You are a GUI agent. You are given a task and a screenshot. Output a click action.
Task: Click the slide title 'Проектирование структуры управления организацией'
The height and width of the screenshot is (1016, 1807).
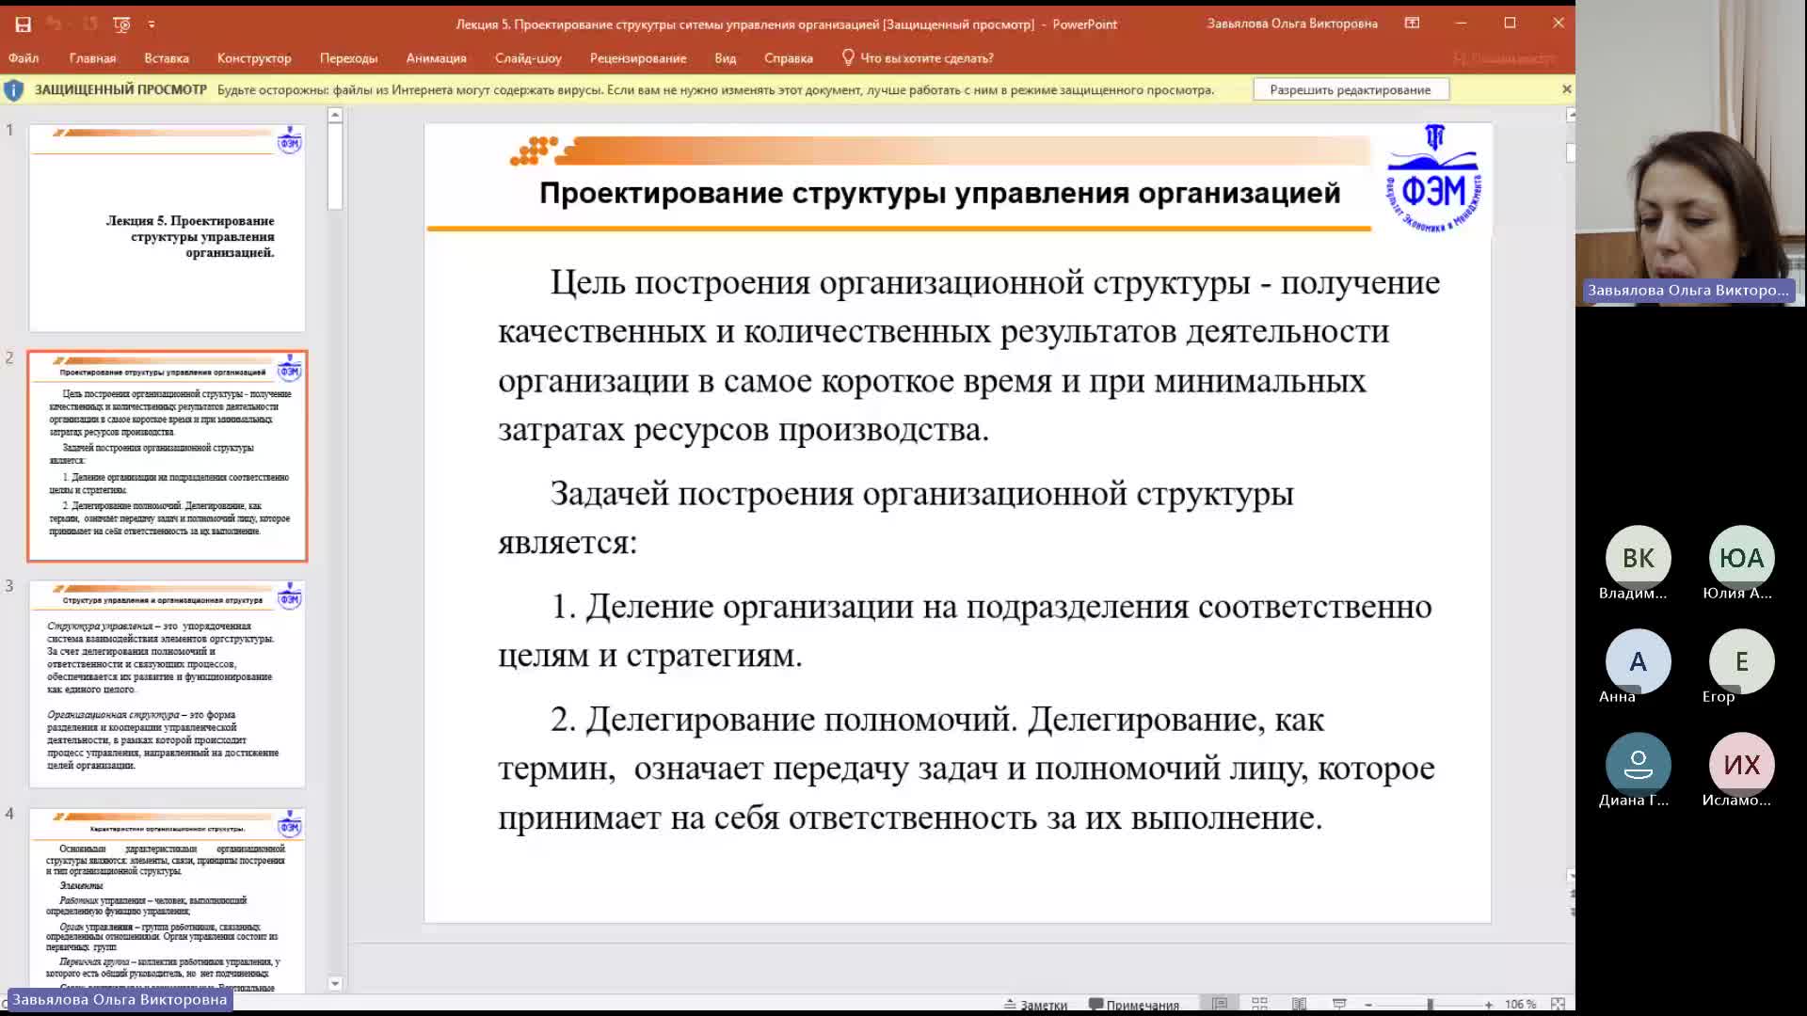coord(939,193)
